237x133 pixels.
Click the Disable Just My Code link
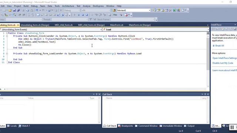(x=223, y=63)
